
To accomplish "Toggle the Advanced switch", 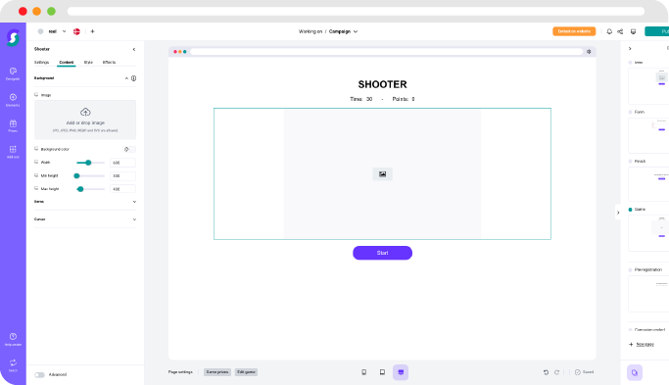I will click(39, 375).
